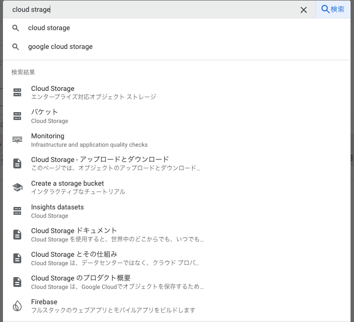Click the Firebase flame icon
This screenshot has width=354, height=322.
click(17, 306)
